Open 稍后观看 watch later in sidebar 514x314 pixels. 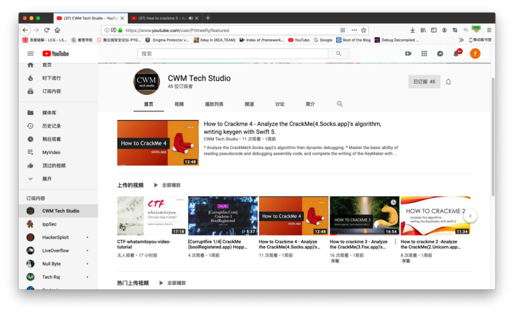pyautogui.click(x=58, y=139)
